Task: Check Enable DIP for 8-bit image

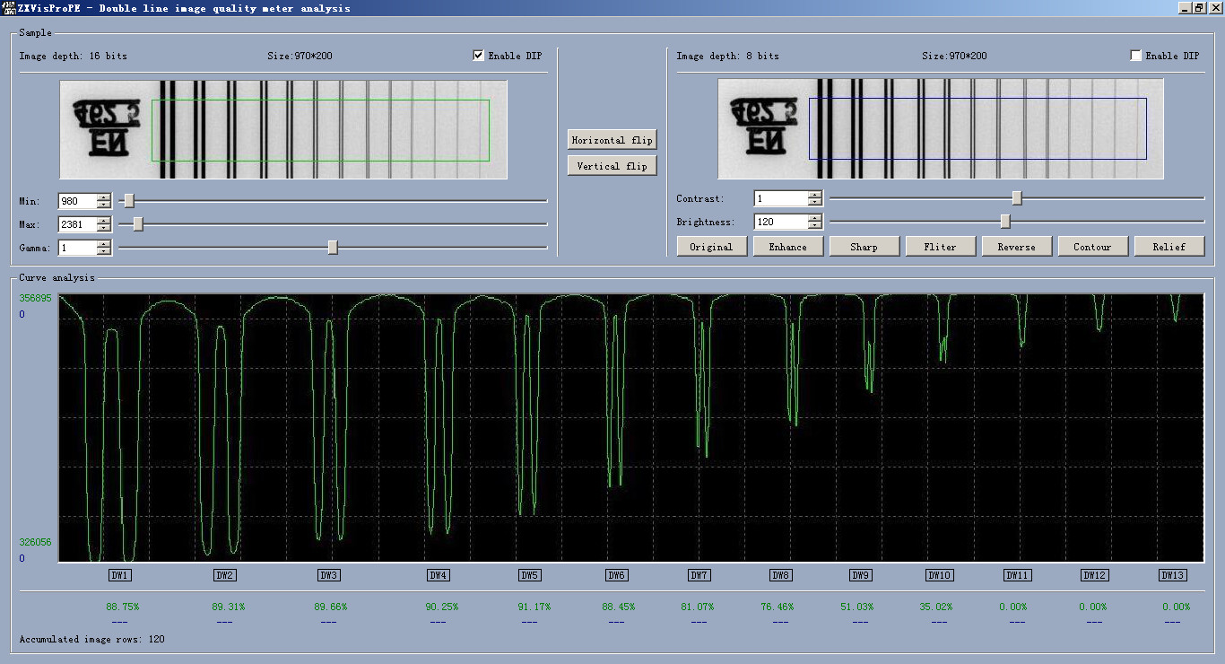Action: click(1136, 56)
